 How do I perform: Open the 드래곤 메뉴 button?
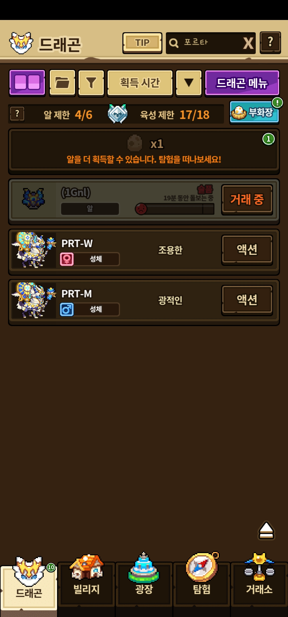pos(242,83)
